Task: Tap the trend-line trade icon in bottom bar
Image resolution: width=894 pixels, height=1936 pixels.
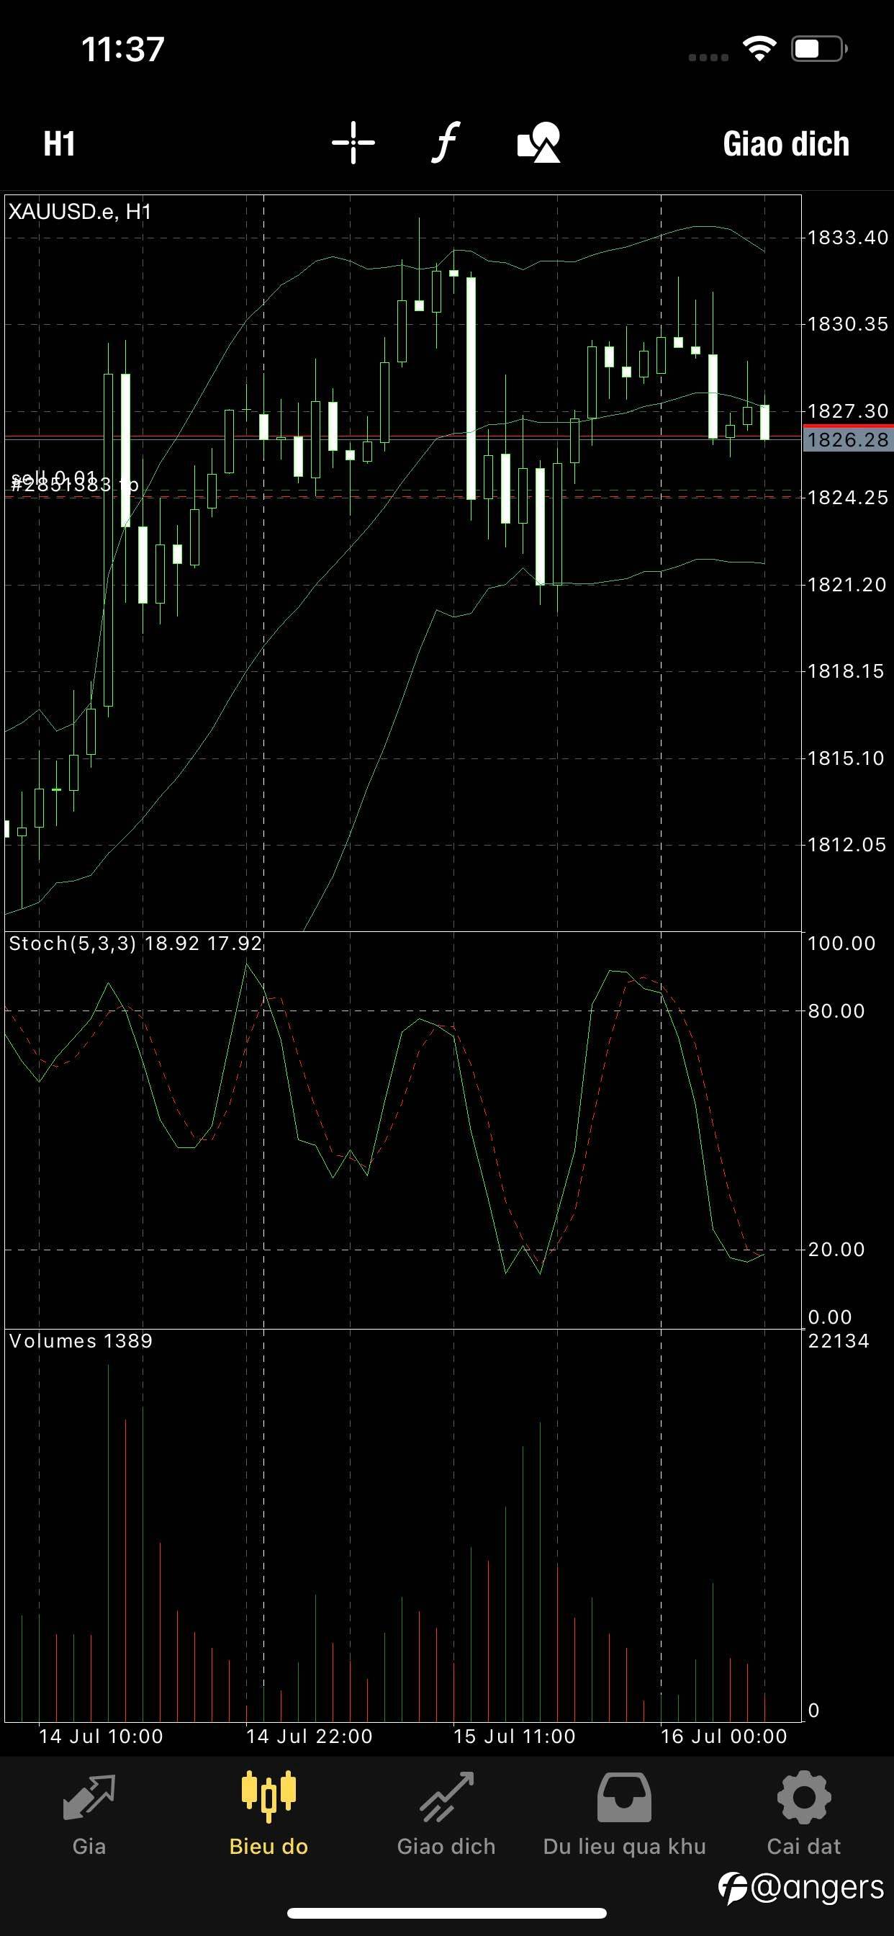Action: tap(446, 1798)
